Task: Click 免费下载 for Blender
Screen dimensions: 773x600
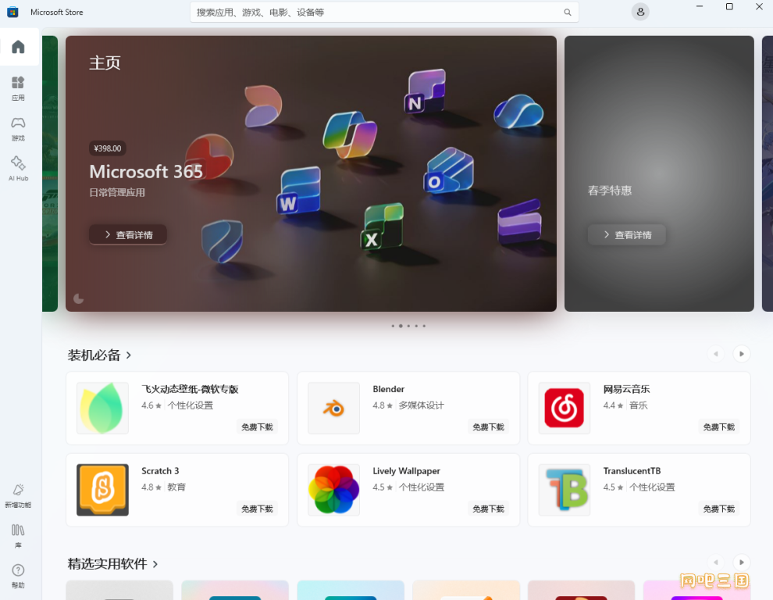Action: click(488, 427)
